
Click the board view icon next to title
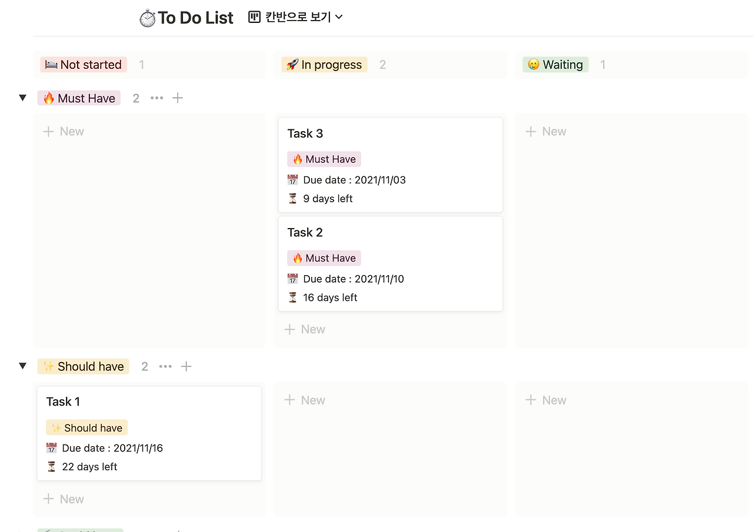pos(254,17)
